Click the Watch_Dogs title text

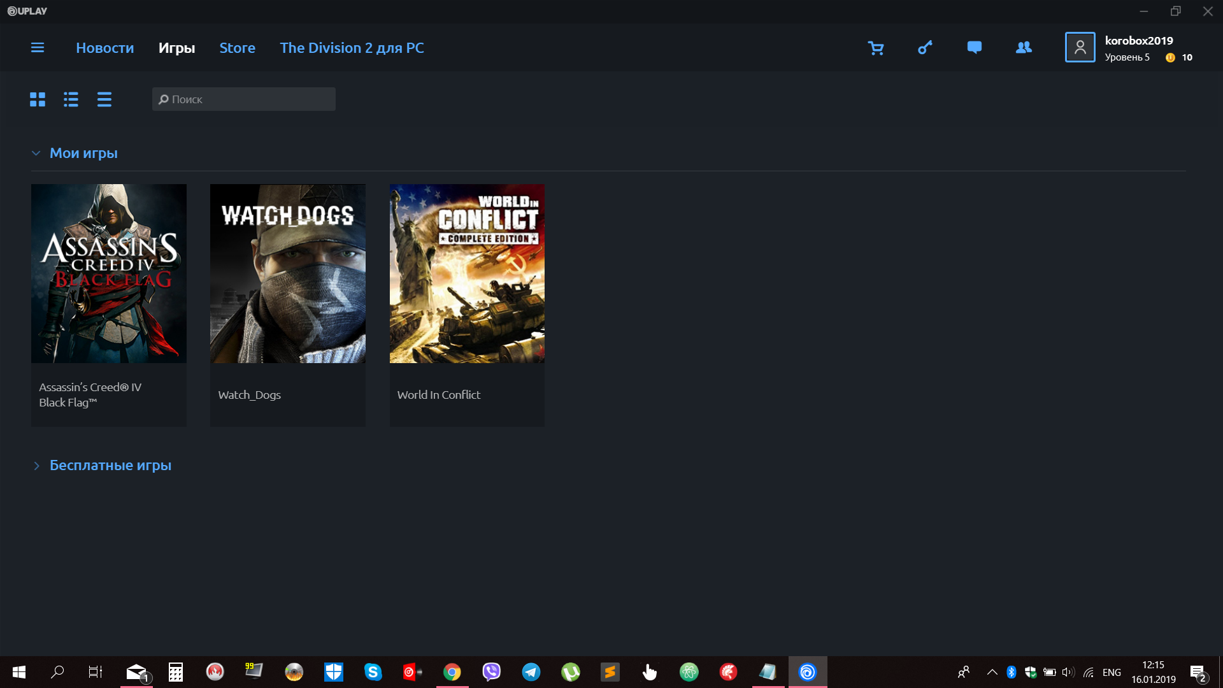coord(250,395)
